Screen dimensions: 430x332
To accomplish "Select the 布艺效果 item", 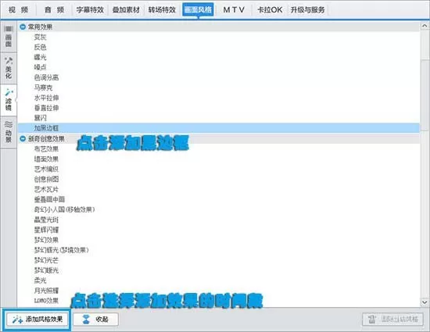I will (x=46, y=148).
